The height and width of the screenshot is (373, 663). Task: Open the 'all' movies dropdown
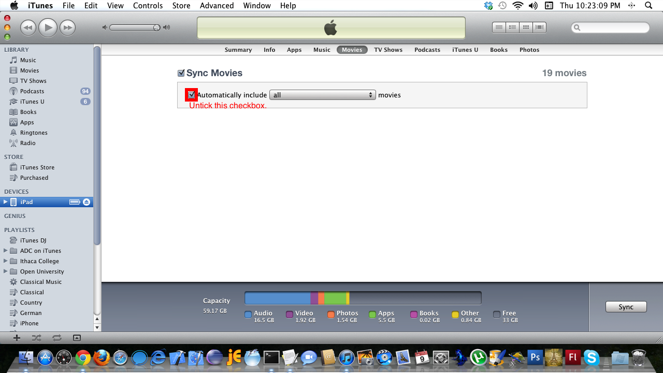coord(322,95)
